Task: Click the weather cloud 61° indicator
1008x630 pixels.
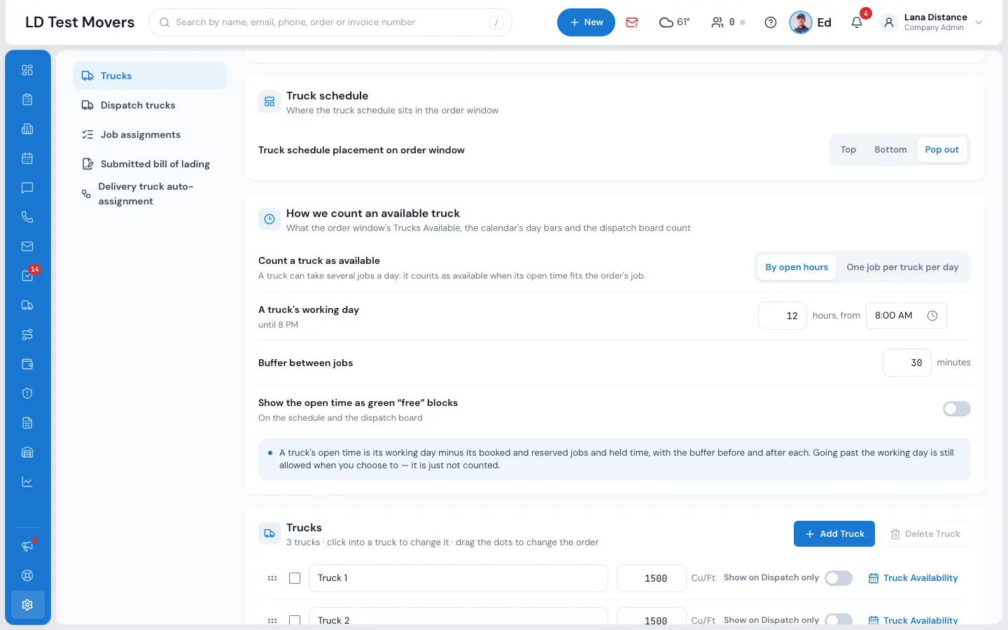Action: (x=675, y=22)
